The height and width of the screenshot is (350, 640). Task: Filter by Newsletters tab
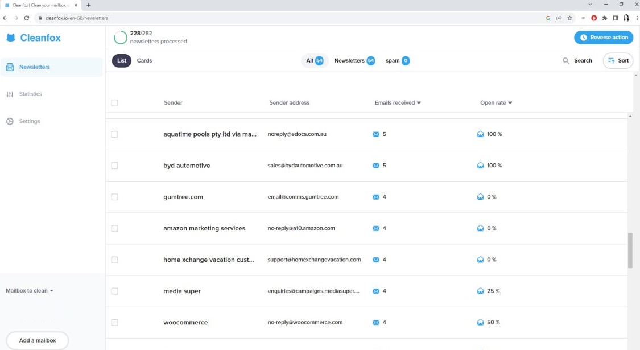(x=354, y=61)
